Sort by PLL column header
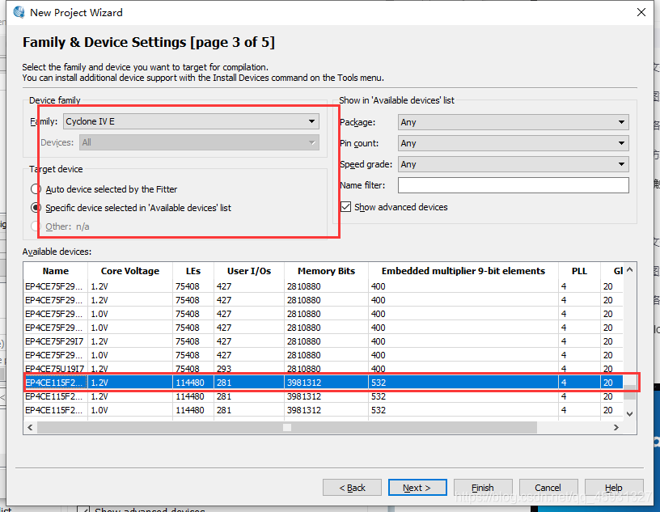The width and height of the screenshot is (660, 512). (579, 271)
